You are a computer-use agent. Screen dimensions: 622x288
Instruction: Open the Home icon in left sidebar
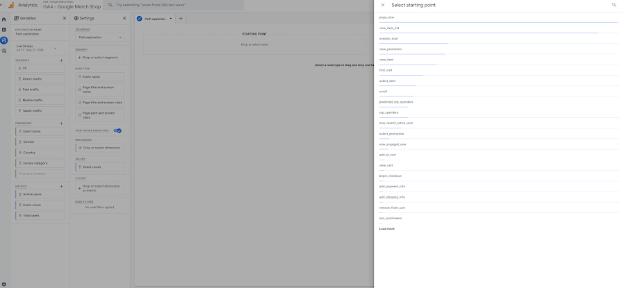(x=4, y=19)
